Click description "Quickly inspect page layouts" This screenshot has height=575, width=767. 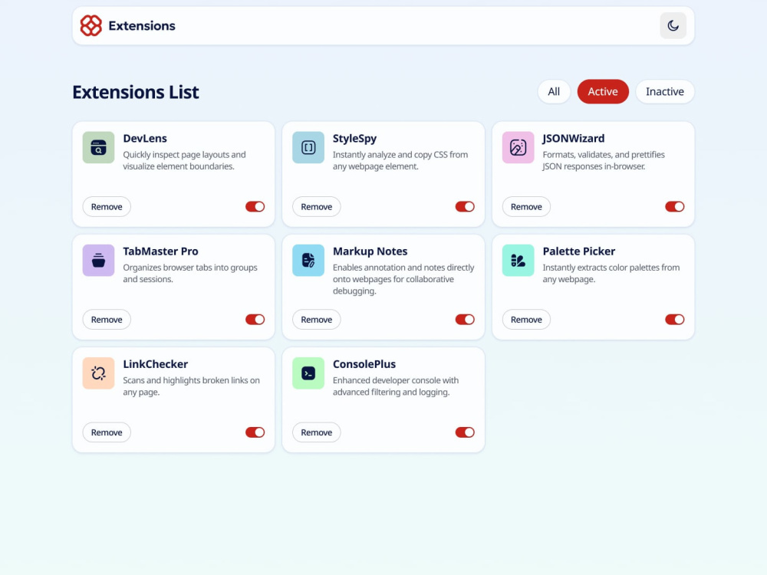(x=184, y=160)
